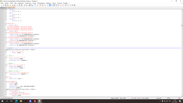Close the style.css tab with its red X

(x=14, y=8)
